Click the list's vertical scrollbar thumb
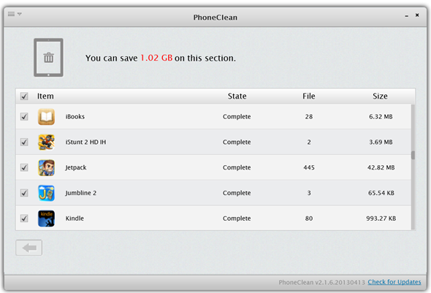Screen dimensions: 431x293 (x=413, y=155)
